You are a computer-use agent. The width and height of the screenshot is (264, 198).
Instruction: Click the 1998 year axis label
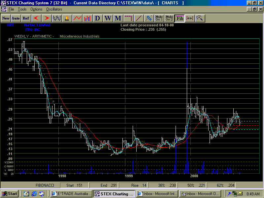62,176
